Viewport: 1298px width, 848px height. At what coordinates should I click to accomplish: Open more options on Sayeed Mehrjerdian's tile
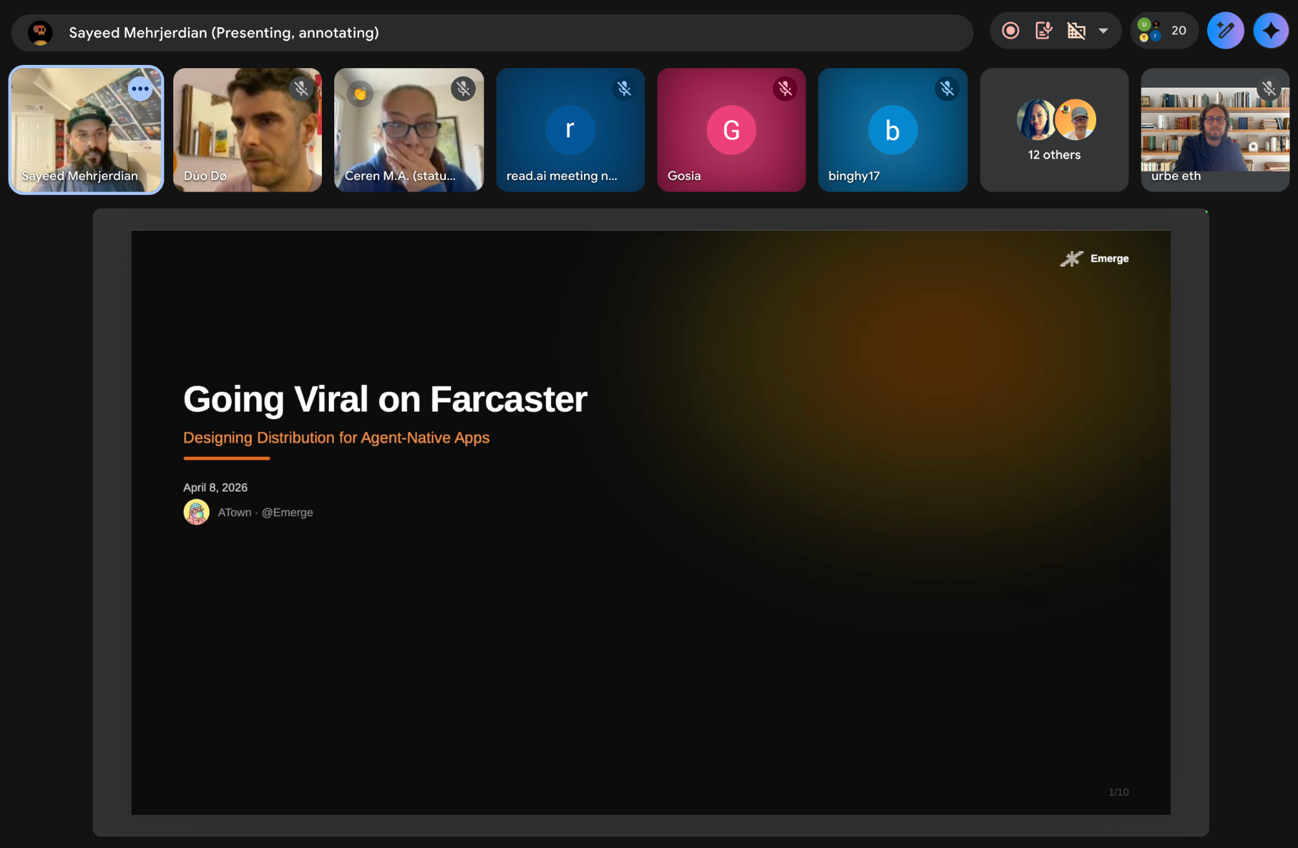pos(140,89)
